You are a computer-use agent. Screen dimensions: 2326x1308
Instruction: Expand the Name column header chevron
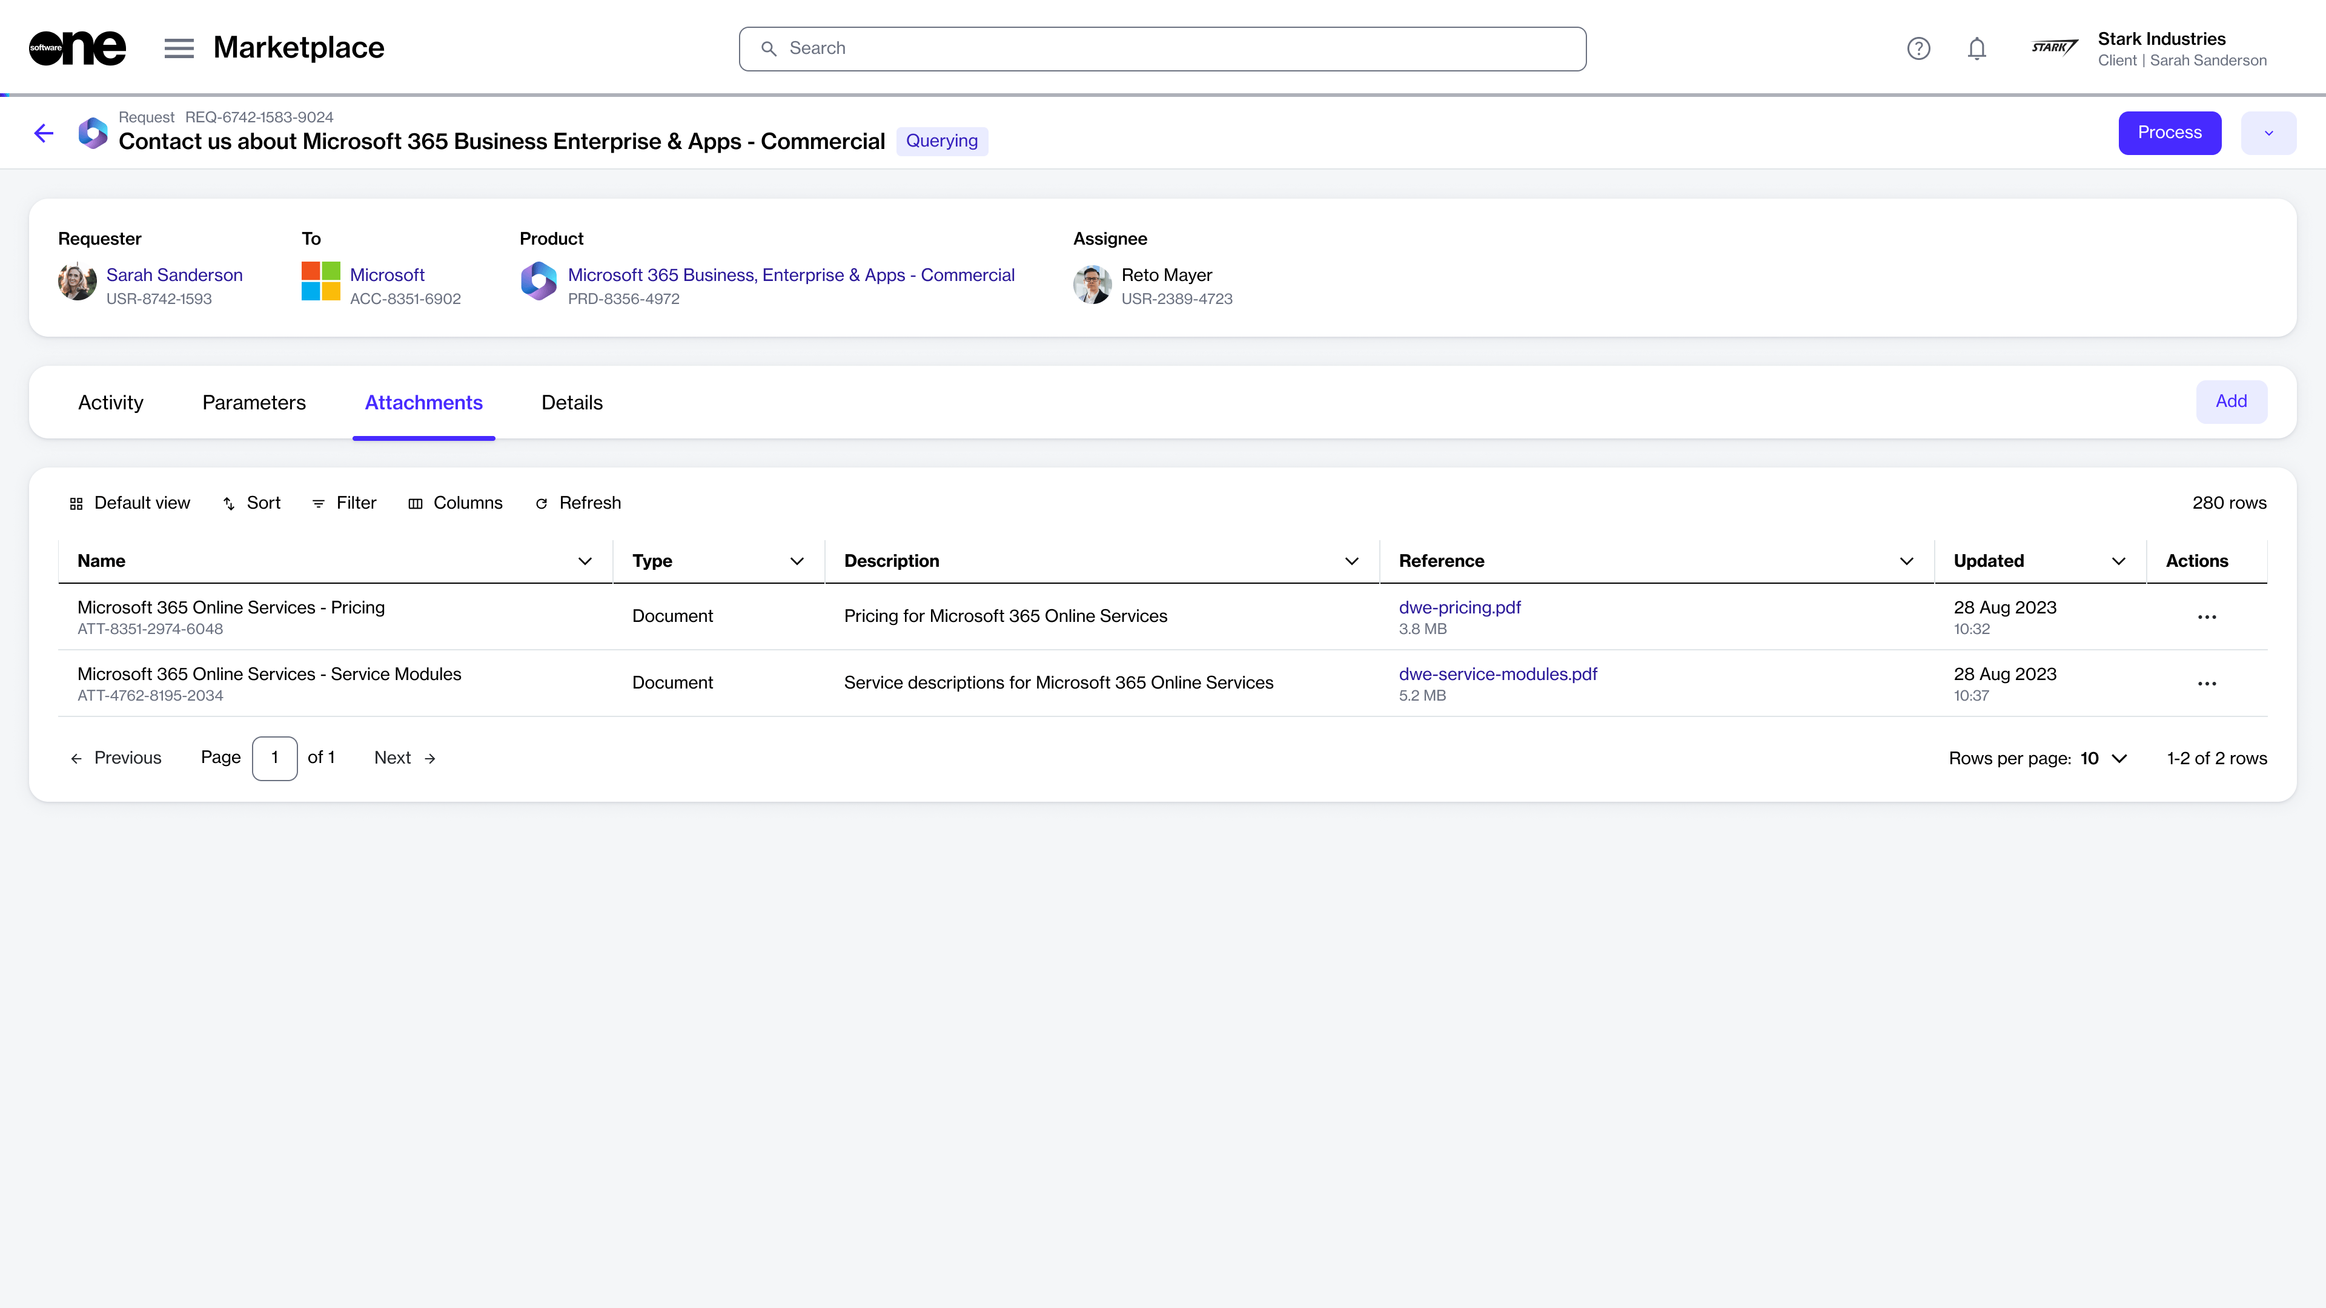tap(585, 561)
